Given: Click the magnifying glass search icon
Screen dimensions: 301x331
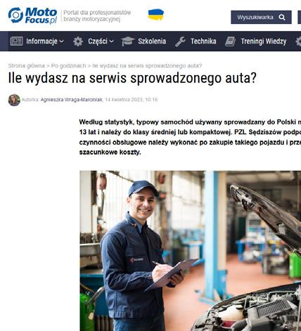Looking at the screenshot, I should point(282,18).
